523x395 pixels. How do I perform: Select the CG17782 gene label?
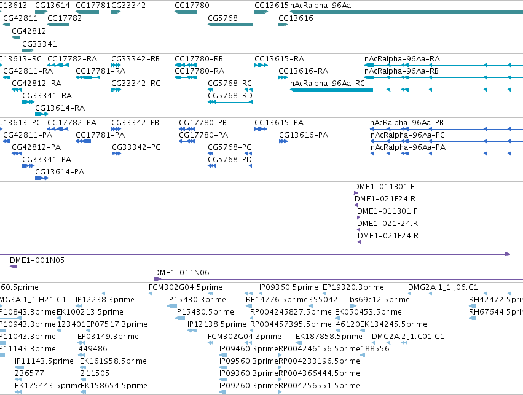coord(65,18)
